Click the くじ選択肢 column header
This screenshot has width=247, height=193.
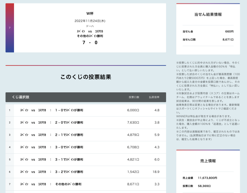(21, 97)
